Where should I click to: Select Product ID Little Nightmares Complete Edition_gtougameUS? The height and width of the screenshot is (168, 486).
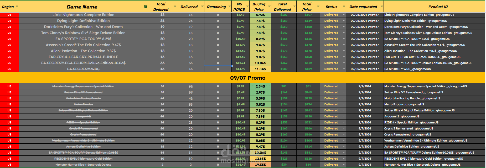tap(435, 15)
